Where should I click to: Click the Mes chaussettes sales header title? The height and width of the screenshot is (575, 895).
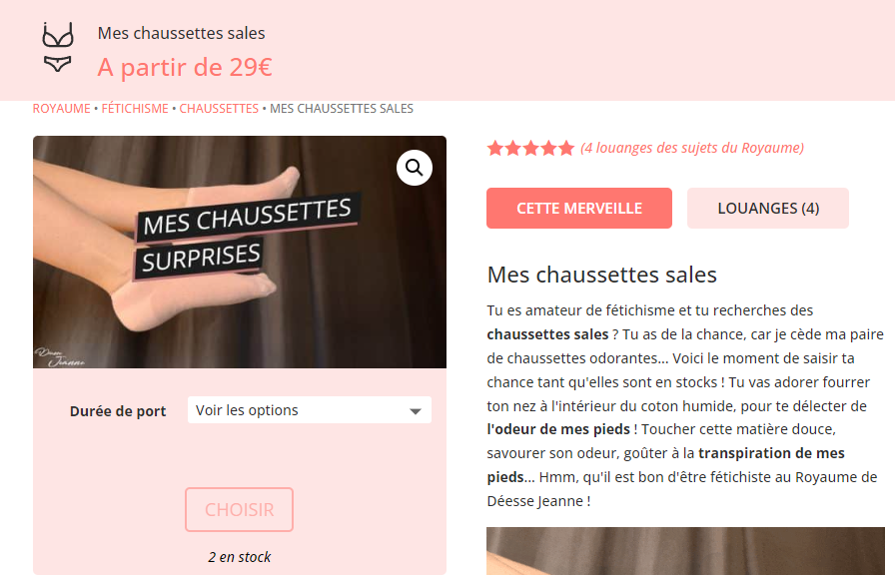tap(182, 33)
